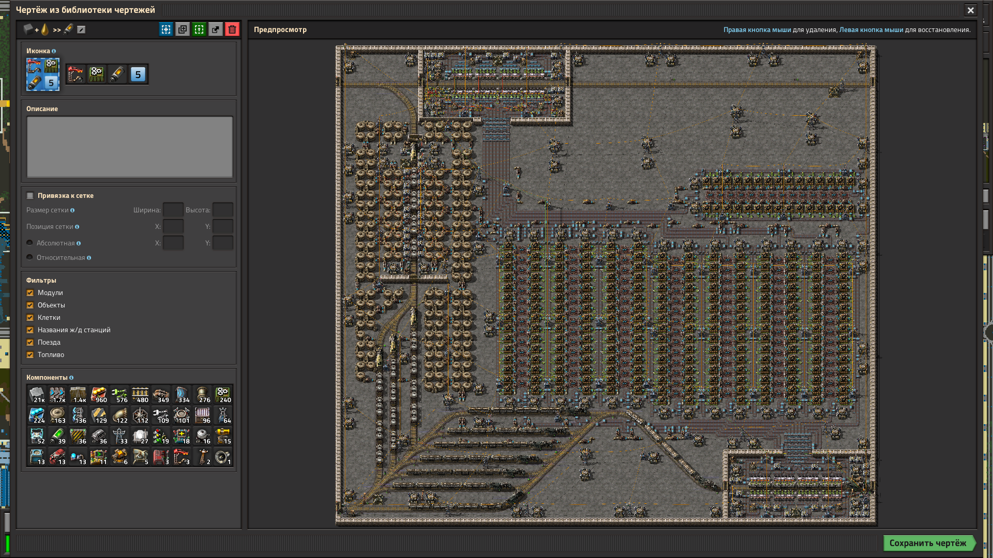Close the blueprint window with the X

[x=971, y=10]
